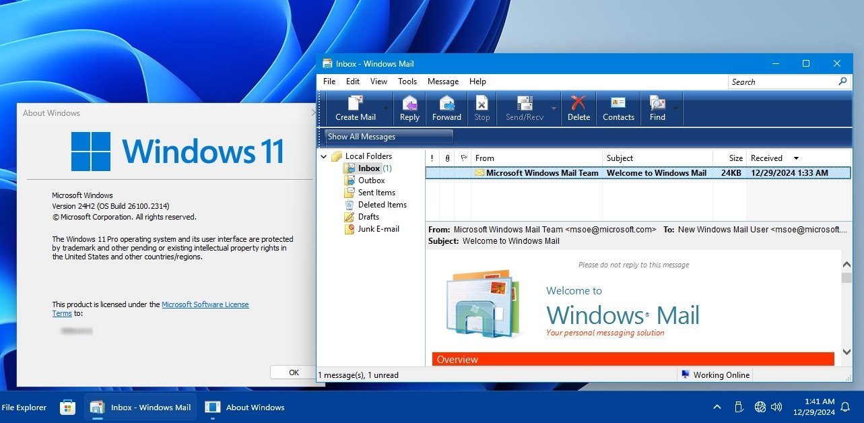Image resolution: width=864 pixels, height=423 pixels.
Task: Click the unread envelope icon in message row
Action: click(479, 173)
